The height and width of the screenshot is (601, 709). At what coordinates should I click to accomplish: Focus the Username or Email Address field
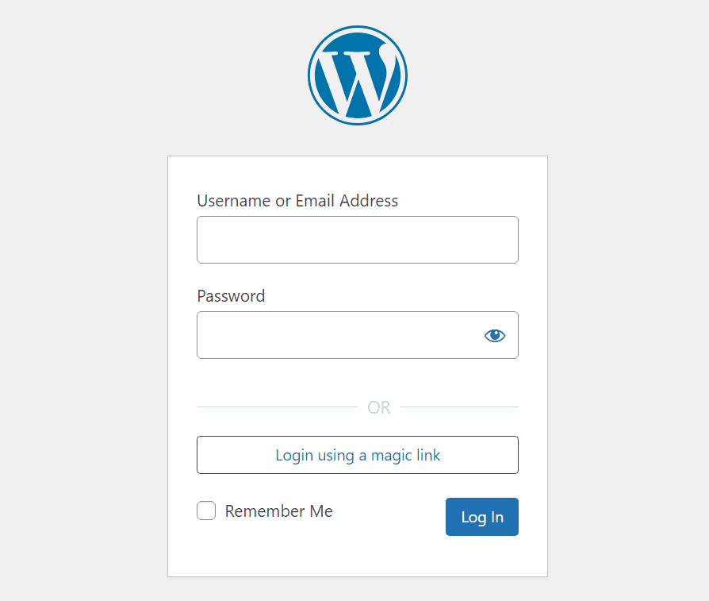(x=357, y=240)
